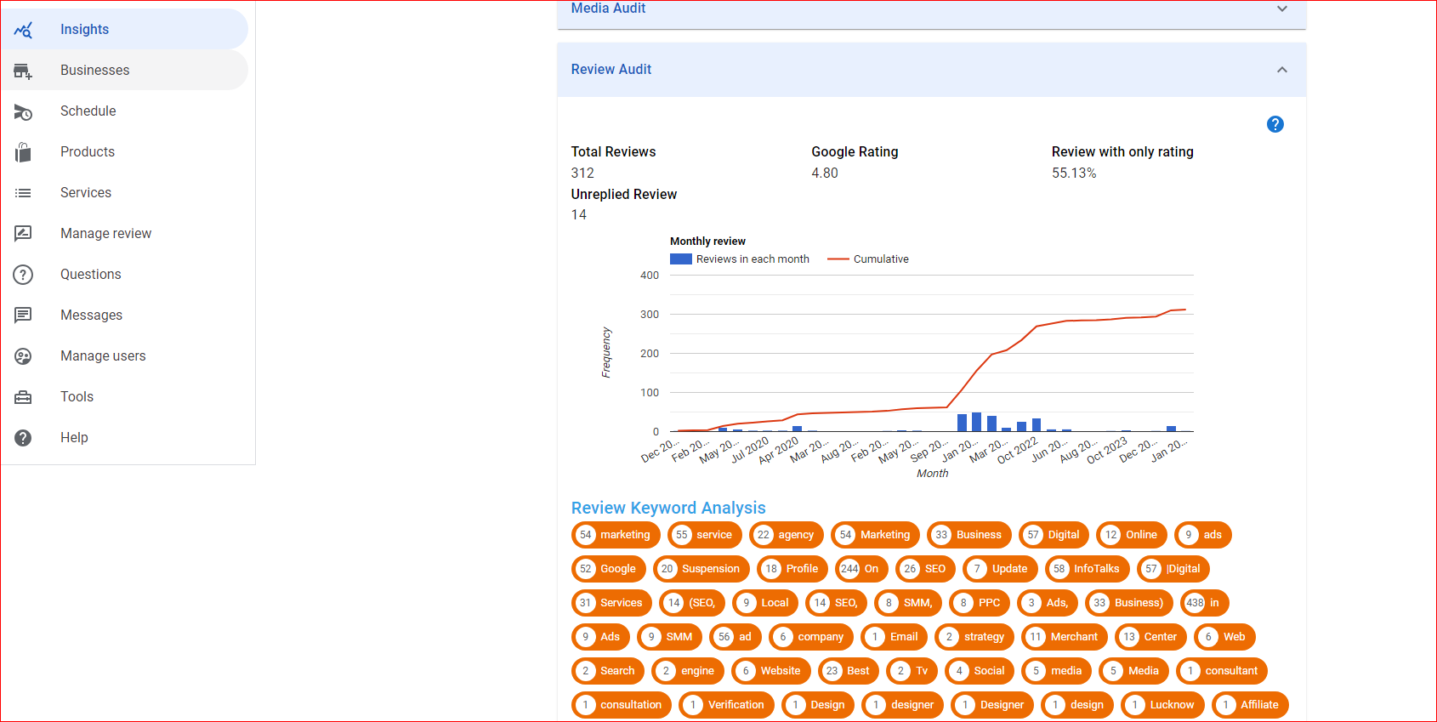Click the Questions circle icon

23,275
